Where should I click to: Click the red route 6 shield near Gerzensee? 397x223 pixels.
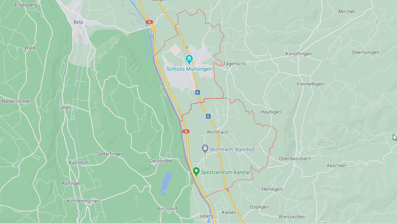click(x=186, y=131)
